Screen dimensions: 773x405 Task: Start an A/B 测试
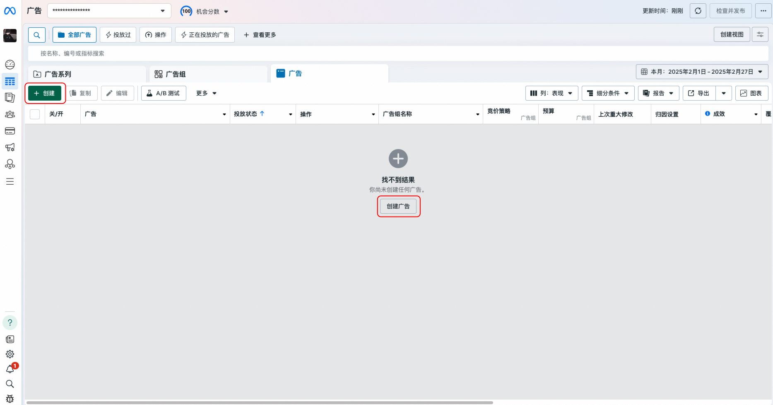(x=164, y=93)
